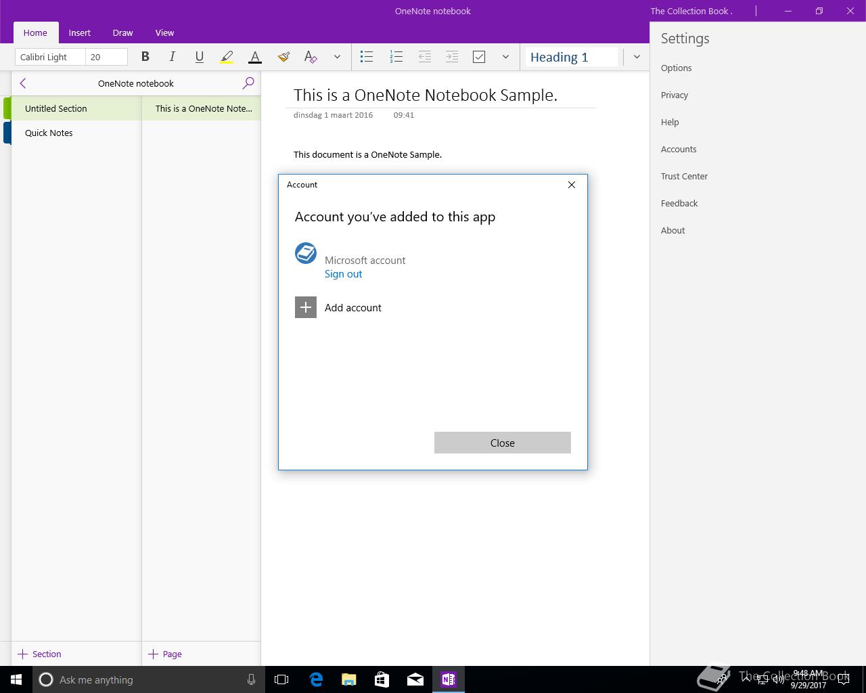Image resolution: width=866 pixels, height=693 pixels.
Task: Select the Quick Notes section
Action: [x=76, y=133]
